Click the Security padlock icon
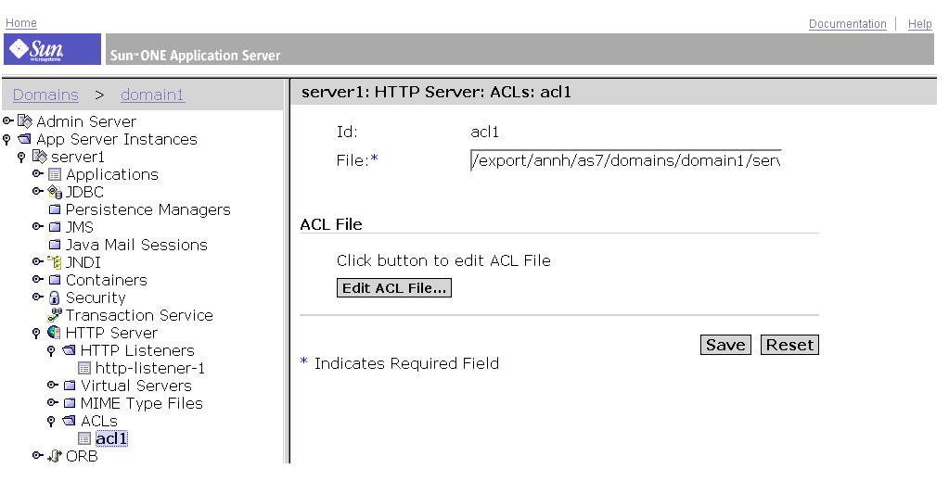 (x=55, y=297)
